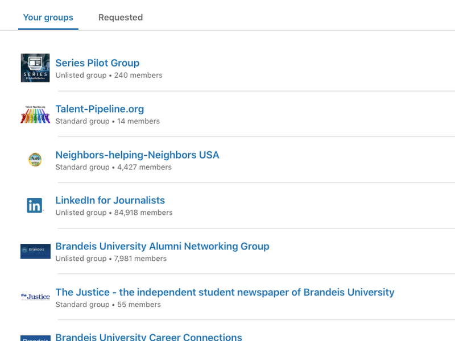The height and width of the screenshot is (341, 455).
Task: Select Brandeis University Alumni Networking Group title
Action: tap(162, 247)
